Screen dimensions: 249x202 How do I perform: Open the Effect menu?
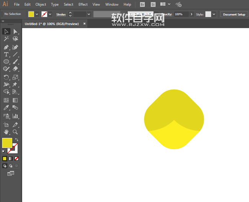(83, 5)
